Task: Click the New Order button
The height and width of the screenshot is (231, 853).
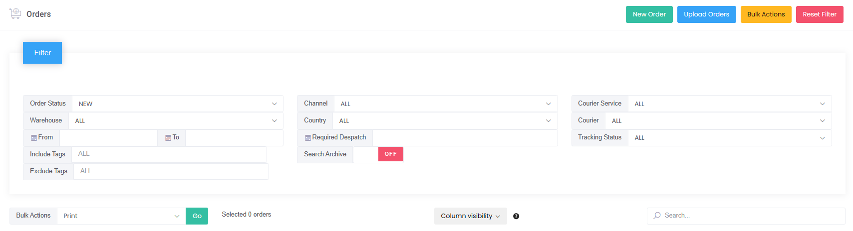Action: pos(649,14)
